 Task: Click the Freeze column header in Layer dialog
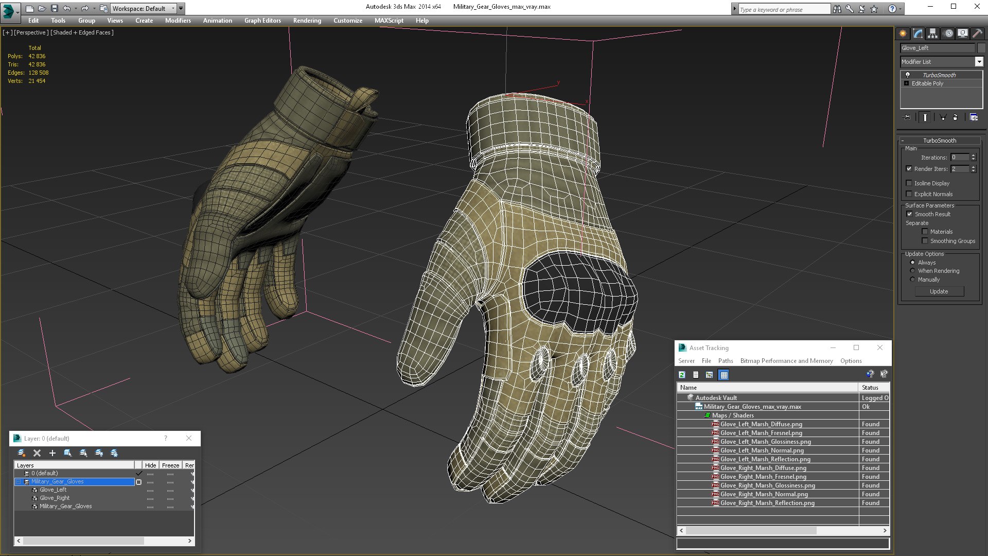(x=170, y=465)
